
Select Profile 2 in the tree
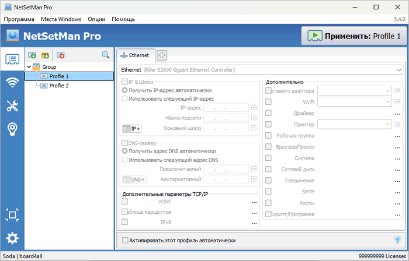(59, 86)
